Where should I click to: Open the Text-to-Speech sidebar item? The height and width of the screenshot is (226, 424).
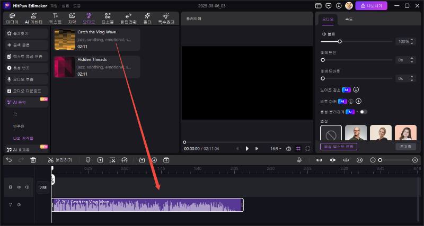click(x=26, y=57)
